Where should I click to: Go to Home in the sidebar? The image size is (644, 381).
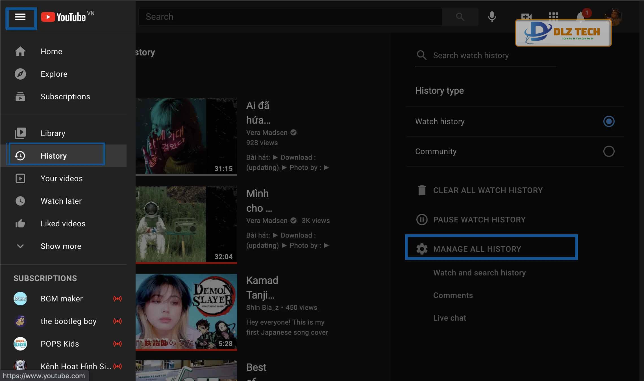pyautogui.click(x=64, y=51)
